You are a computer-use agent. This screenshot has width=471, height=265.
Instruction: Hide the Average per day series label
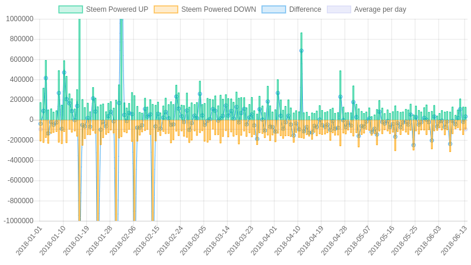point(380,9)
